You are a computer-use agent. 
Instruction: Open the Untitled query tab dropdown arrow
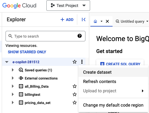147,21
